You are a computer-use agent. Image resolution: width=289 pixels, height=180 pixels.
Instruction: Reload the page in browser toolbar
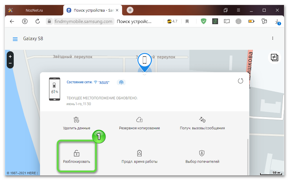click(37, 21)
